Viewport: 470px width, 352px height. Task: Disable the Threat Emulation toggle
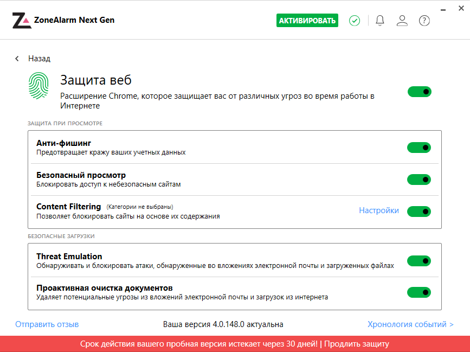[x=419, y=261]
